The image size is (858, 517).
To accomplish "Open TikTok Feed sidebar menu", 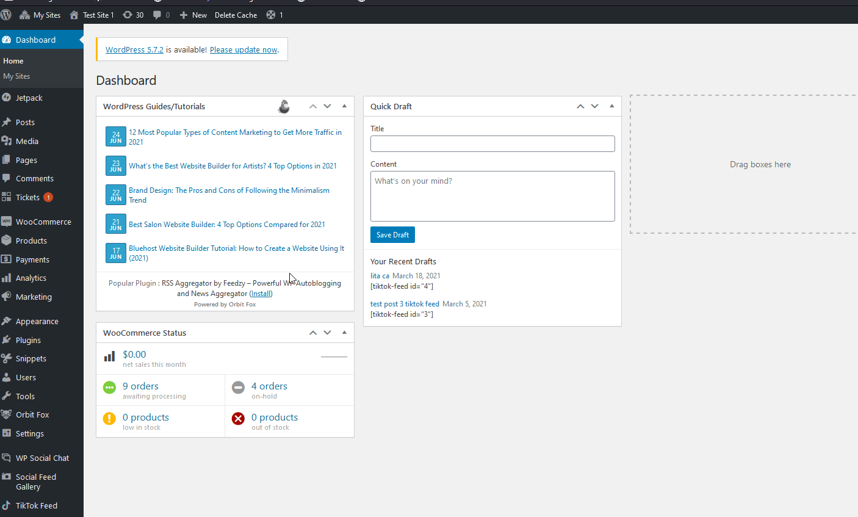I will 41,505.
